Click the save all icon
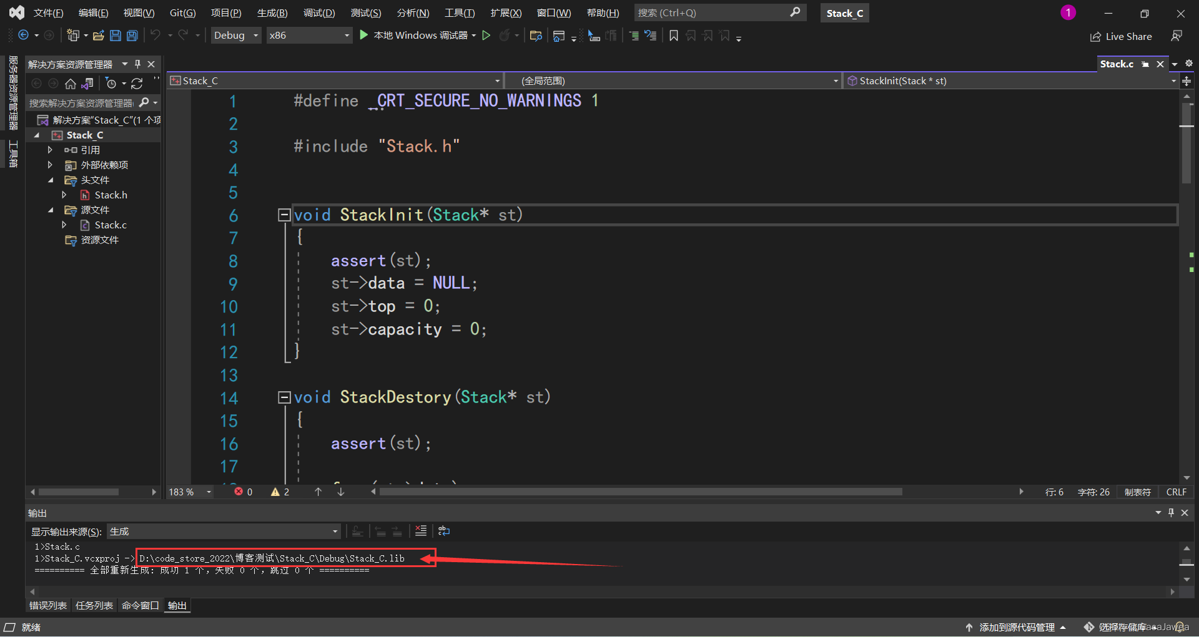Image resolution: width=1199 pixels, height=637 pixels. pyautogui.click(x=132, y=36)
